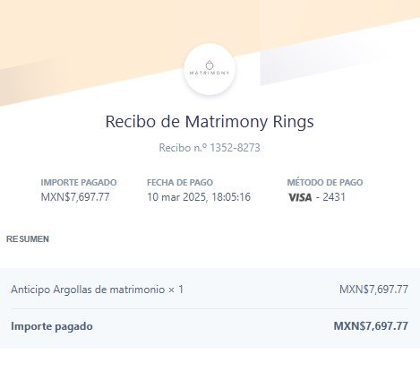Click the MÉTODO DE PAGO label
The width and height of the screenshot is (420, 372).
(325, 182)
